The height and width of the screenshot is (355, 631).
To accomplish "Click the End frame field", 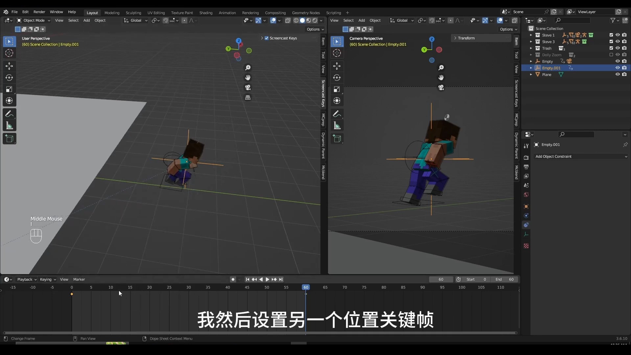I will pos(504,279).
